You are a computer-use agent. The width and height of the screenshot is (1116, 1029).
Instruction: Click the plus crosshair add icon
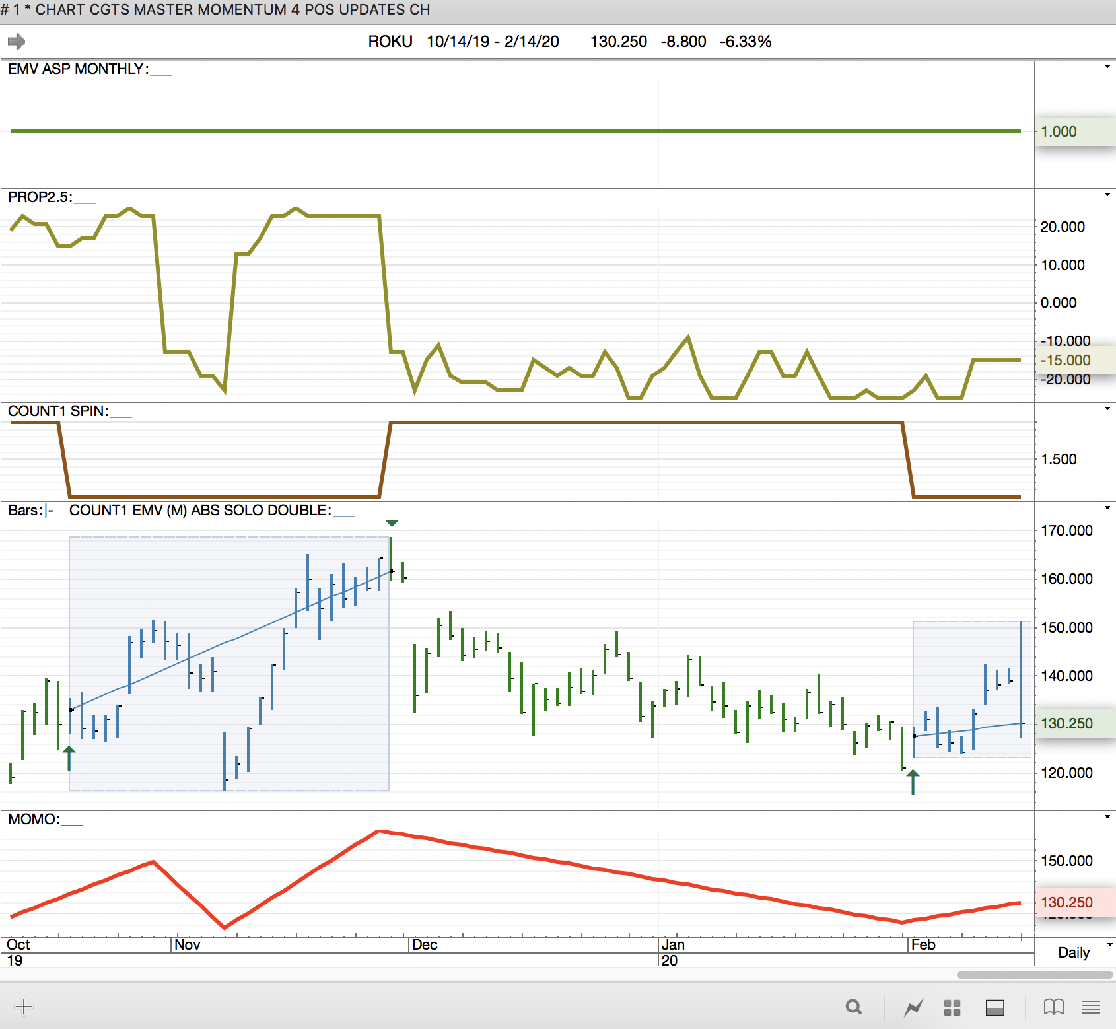pyautogui.click(x=24, y=1007)
